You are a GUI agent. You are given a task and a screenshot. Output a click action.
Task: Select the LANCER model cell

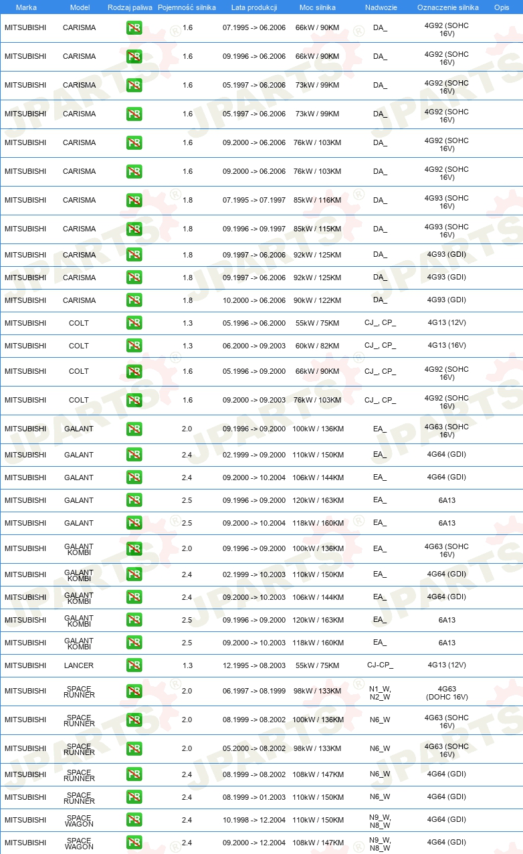79,665
